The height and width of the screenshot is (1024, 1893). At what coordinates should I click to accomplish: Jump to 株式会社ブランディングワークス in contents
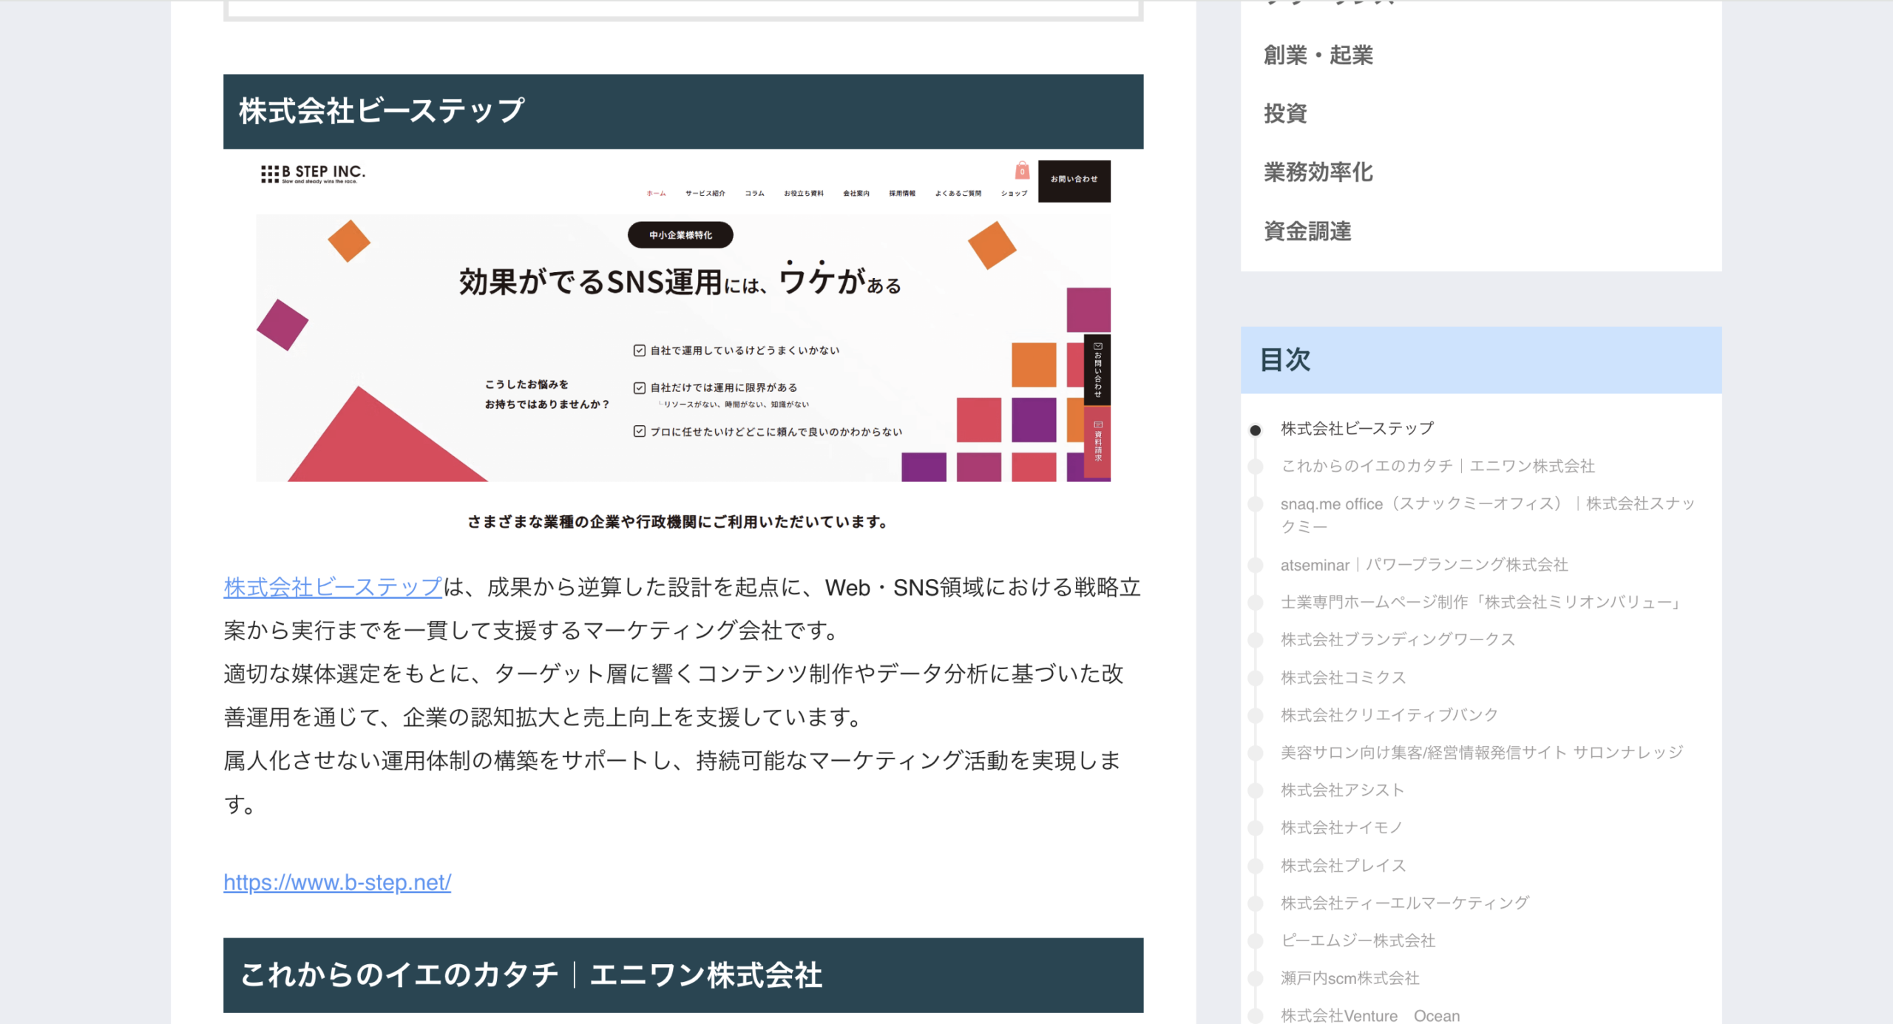(1398, 640)
